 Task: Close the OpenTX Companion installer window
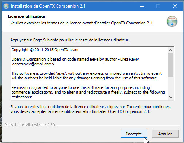175,6
